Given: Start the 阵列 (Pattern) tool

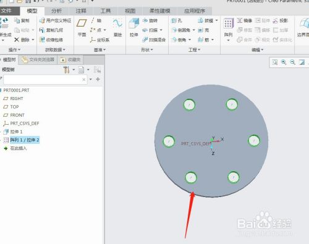Looking at the screenshot, I should click(228, 28).
